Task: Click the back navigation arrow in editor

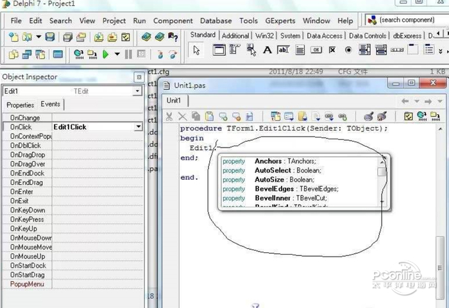Action: click(405, 101)
